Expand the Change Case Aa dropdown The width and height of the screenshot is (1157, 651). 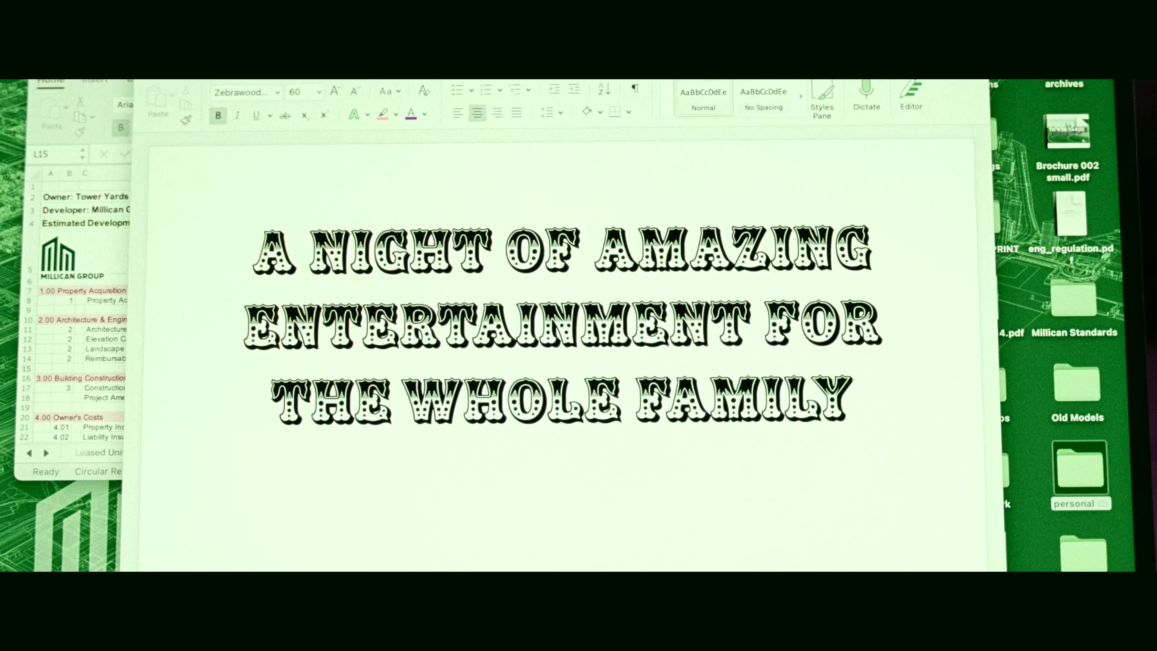point(398,92)
